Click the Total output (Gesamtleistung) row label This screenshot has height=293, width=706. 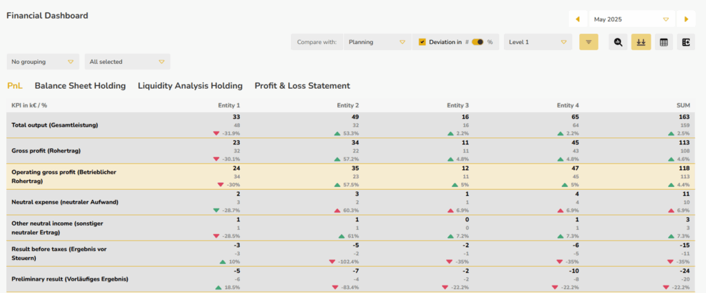pyautogui.click(x=55, y=125)
